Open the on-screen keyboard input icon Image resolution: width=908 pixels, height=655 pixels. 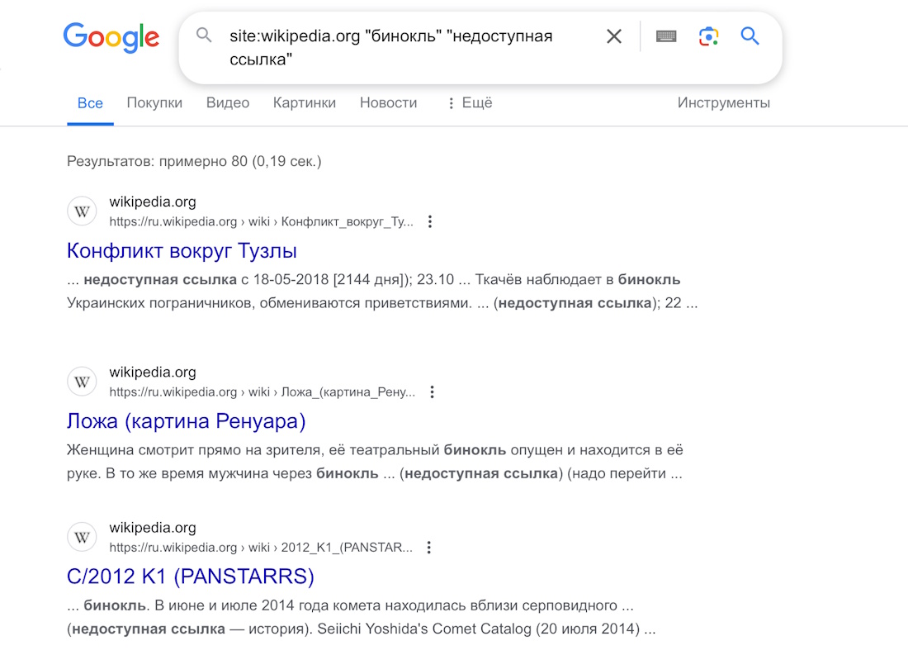pyautogui.click(x=666, y=36)
